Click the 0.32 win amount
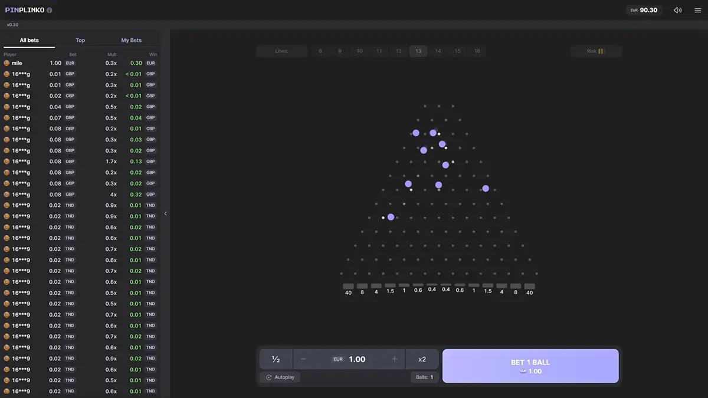This screenshot has height=398, width=708. [136, 195]
